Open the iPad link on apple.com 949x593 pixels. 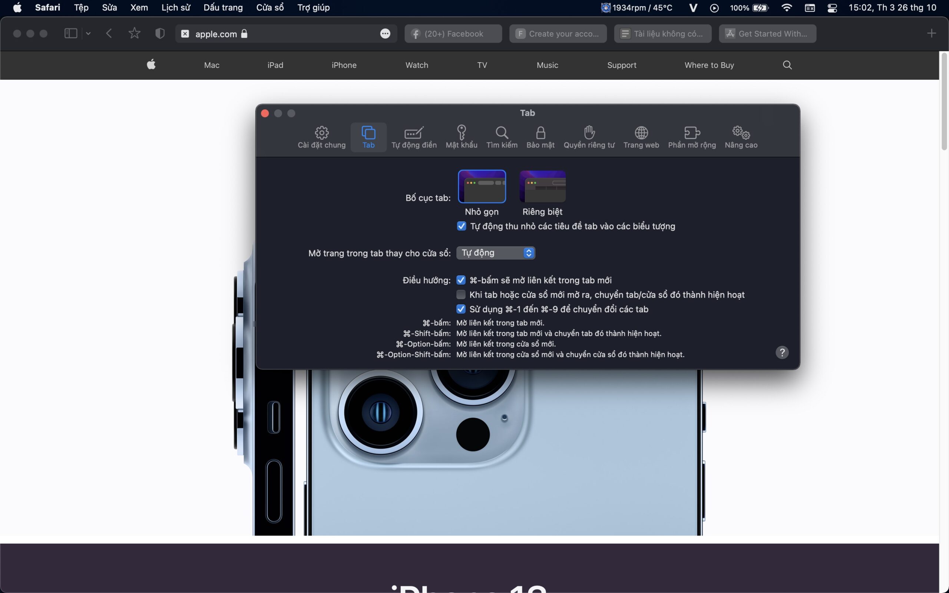tap(275, 65)
